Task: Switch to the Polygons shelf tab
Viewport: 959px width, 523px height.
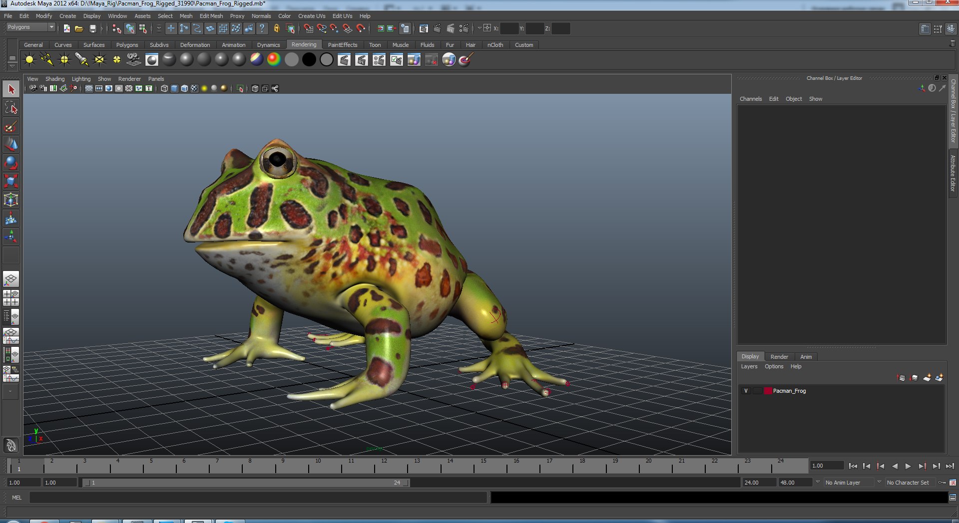Action: point(127,45)
